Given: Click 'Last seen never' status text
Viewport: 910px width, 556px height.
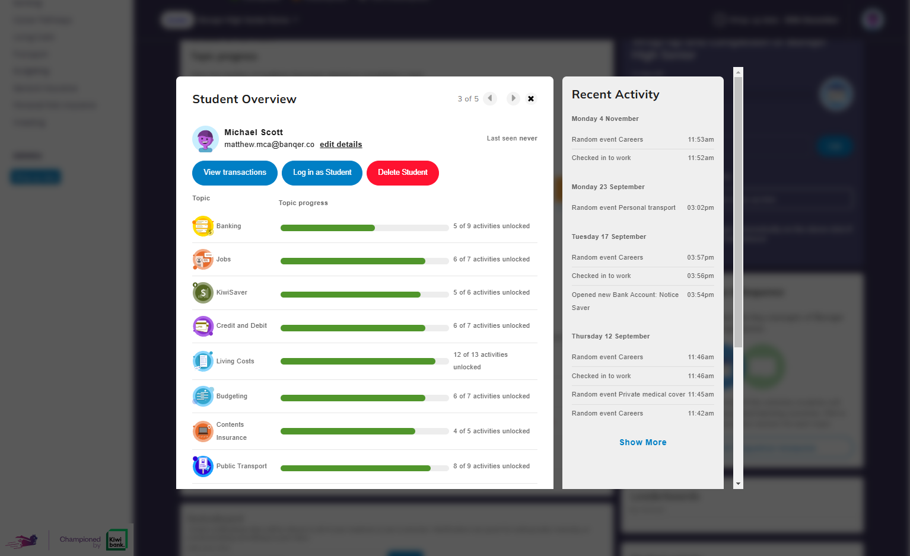Looking at the screenshot, I should (x=512, y=139).
